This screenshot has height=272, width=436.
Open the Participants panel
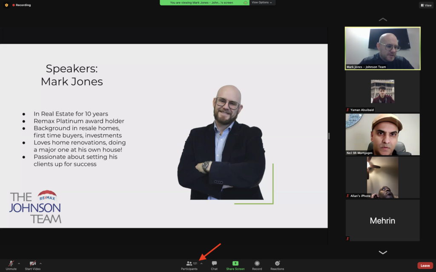(189, 264)
